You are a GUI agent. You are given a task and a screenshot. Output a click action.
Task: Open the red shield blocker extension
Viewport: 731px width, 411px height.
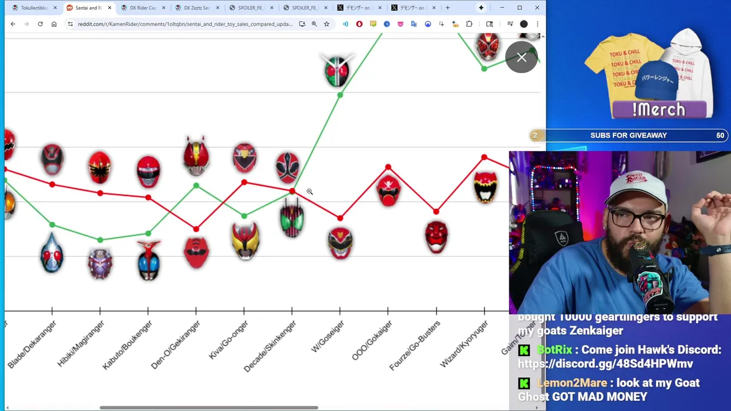(359, 24)
